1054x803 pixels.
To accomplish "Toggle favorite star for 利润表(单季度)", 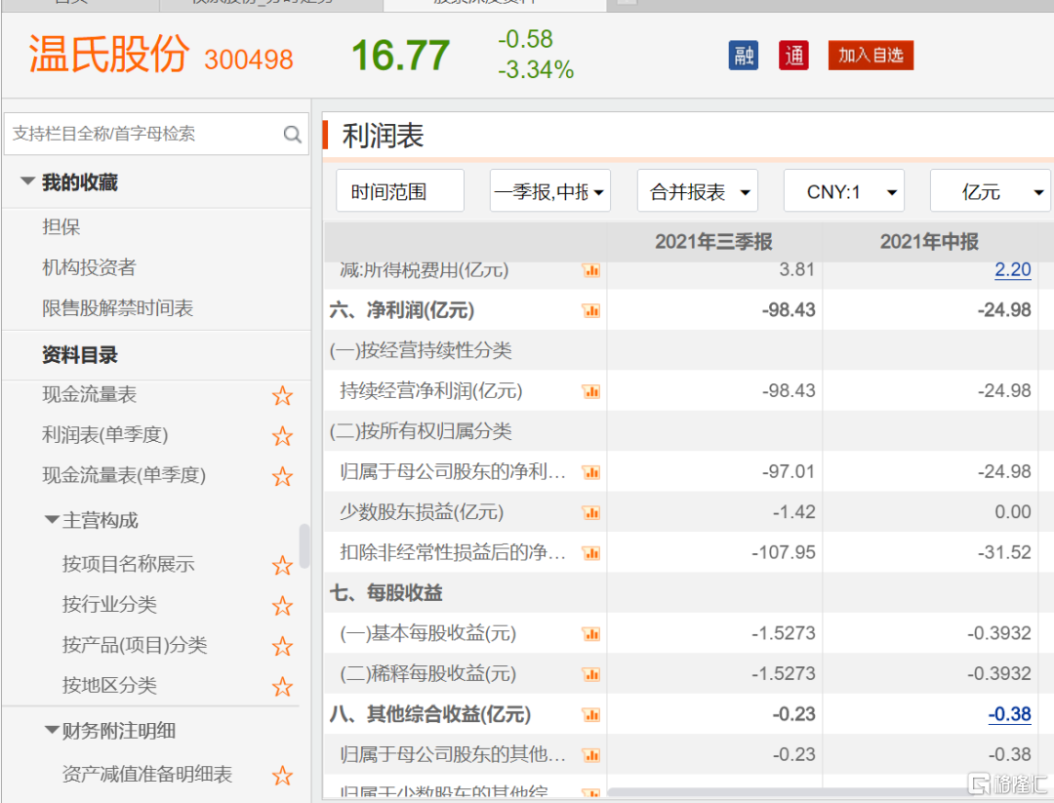I will pyautogui.click(x=282, y=436).
